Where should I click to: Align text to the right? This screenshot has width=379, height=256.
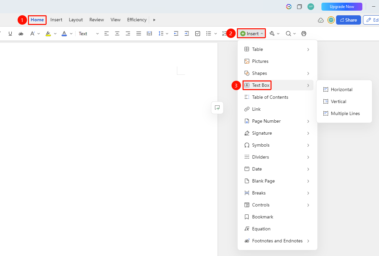[x=128, y=34]
